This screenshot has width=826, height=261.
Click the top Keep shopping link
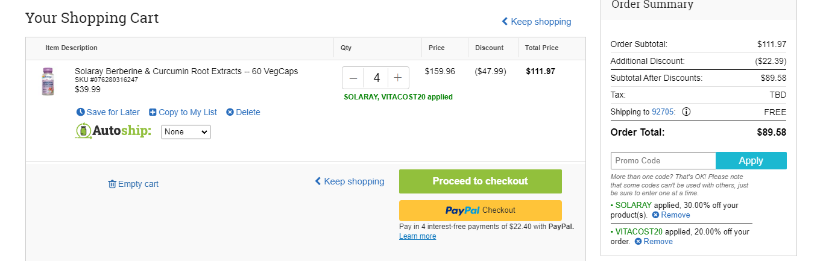pyautogui.click(x=536, y=22)
